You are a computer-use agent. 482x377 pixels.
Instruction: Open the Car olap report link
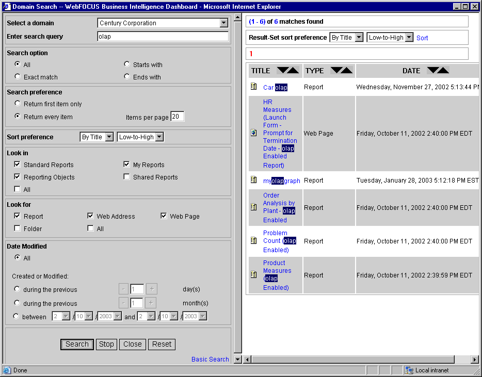(276, 88)
